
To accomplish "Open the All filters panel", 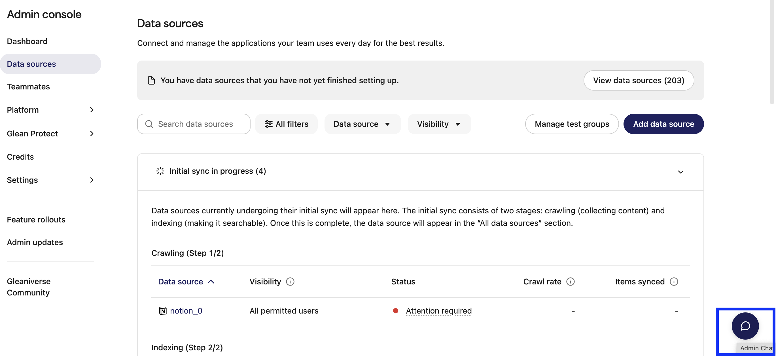I will [286, 124].
